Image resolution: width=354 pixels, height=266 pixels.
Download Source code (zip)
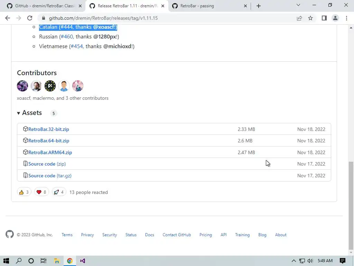47,164
